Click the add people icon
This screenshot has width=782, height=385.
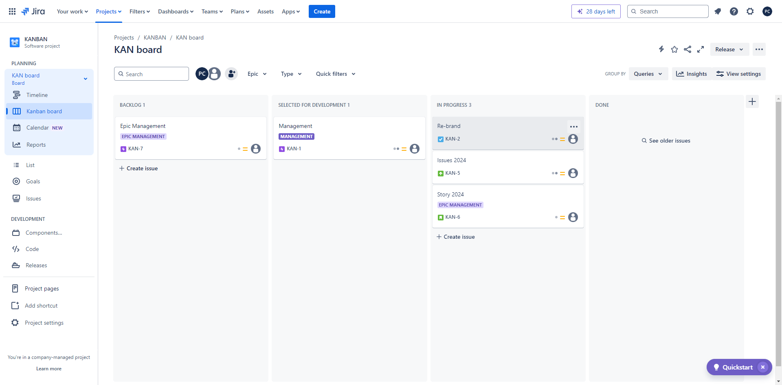coord(231,74)
